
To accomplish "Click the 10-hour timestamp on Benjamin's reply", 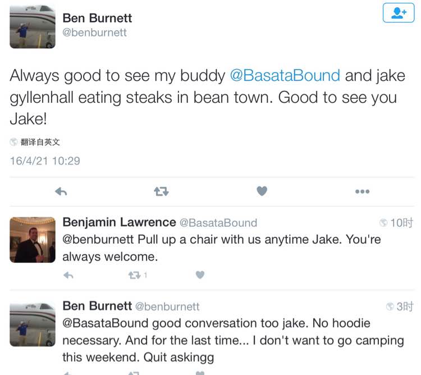I will coord(401,223).
